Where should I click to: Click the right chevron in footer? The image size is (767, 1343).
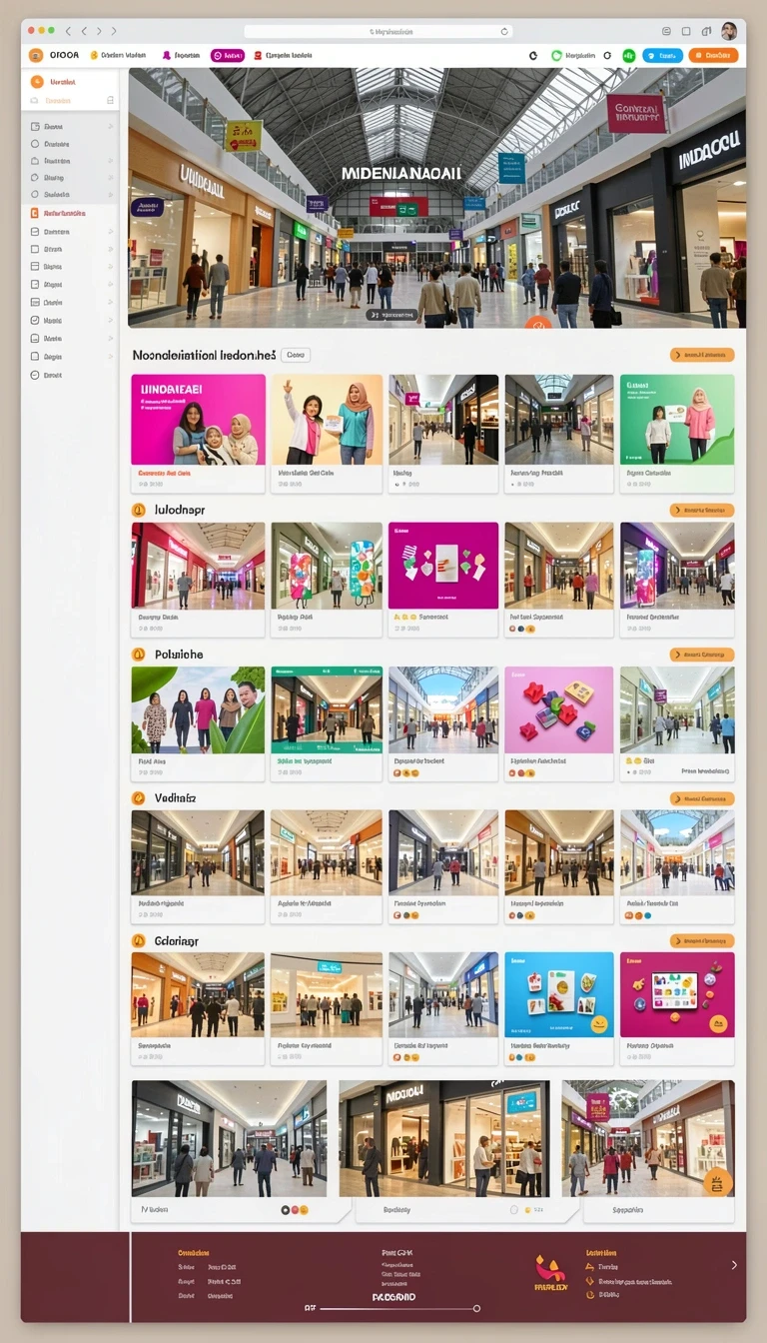(x=734, y=1265)
